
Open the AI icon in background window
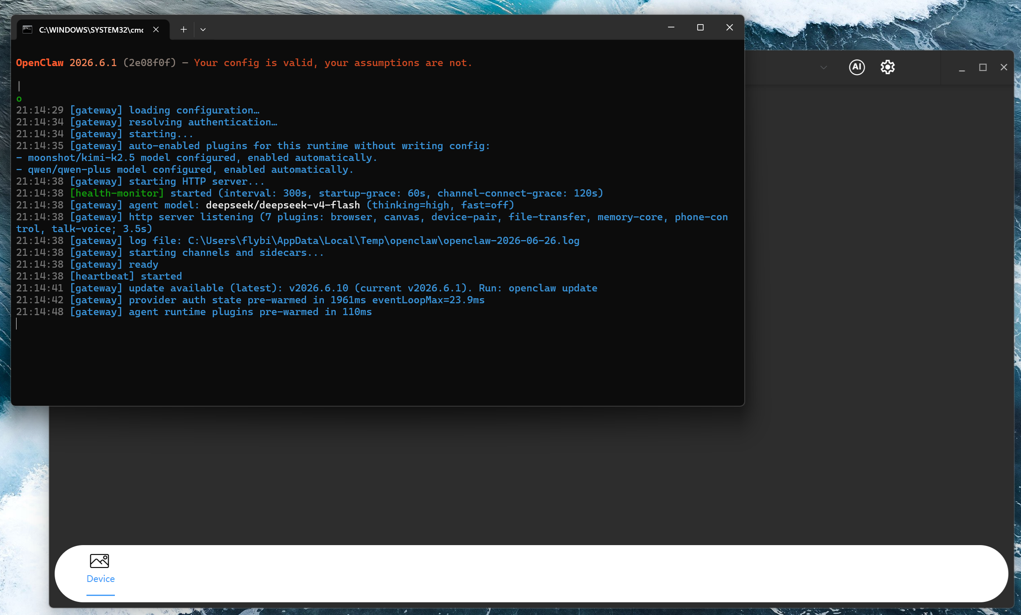857,67
